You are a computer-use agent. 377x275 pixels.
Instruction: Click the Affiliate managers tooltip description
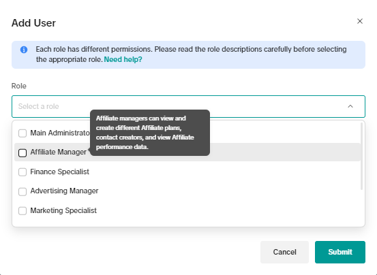click(150, 133)
